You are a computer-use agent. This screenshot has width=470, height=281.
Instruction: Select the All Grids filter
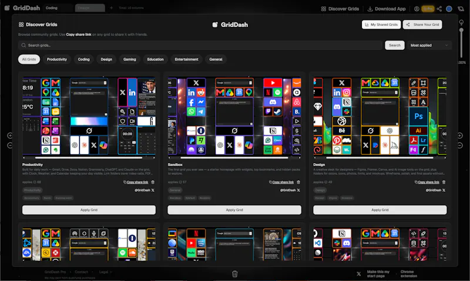tap(29, 59)
